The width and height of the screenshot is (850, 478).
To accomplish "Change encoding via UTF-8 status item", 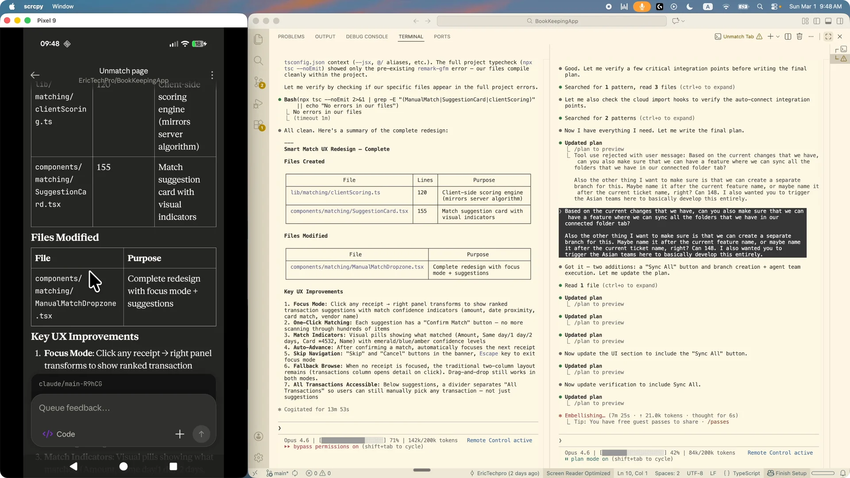I will [695, 473].
